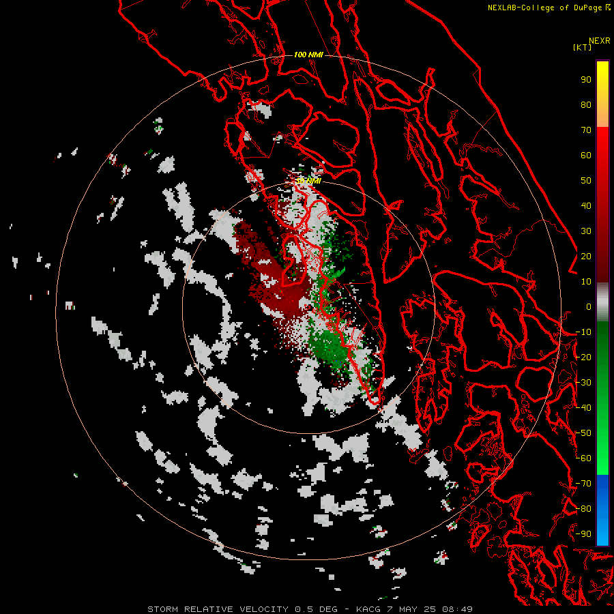
Task: Click the 60 value on velocity scale
Action: pos(586,155)
